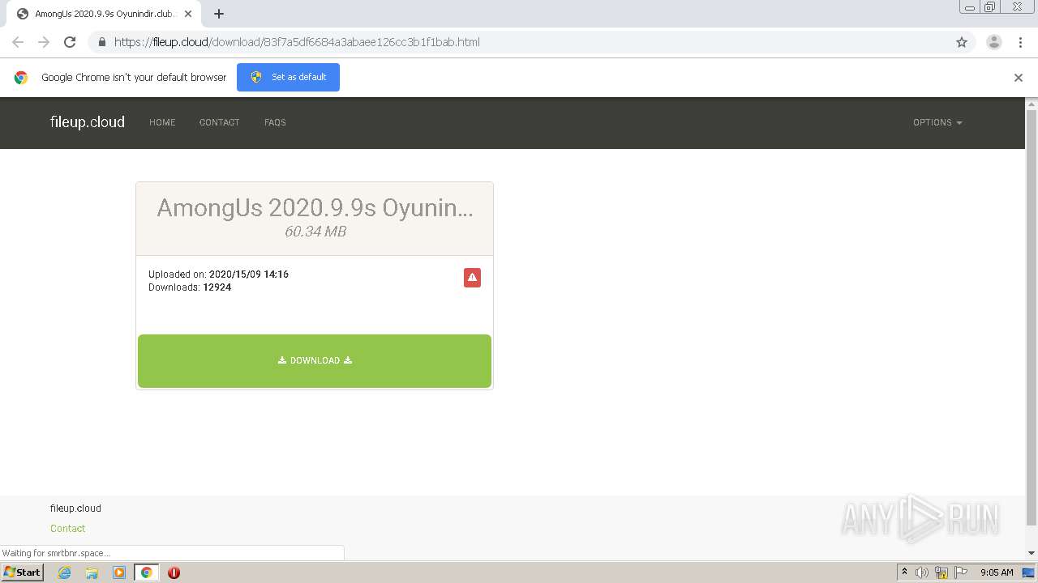1038x583 pixels.
Task: Click the red warning report icon
Action: point(472,278)
